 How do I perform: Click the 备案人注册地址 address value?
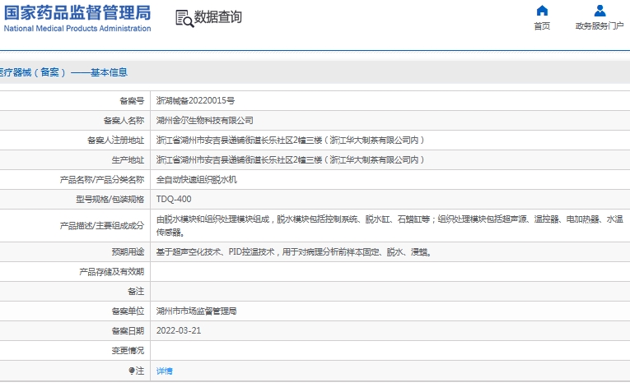pyautogui.click(x=290, y=140)
